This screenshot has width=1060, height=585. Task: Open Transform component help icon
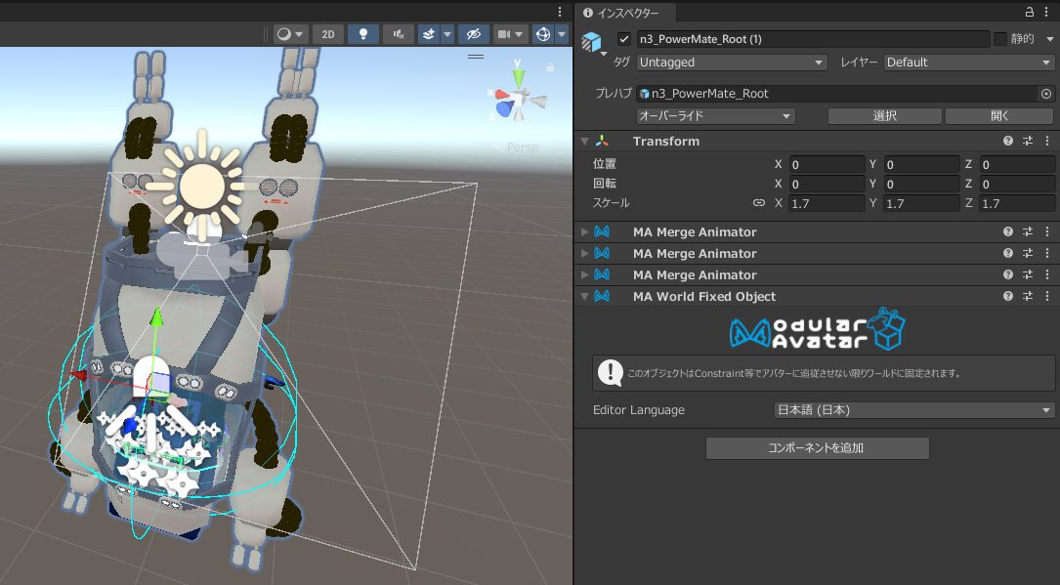tap(1008, 142)
